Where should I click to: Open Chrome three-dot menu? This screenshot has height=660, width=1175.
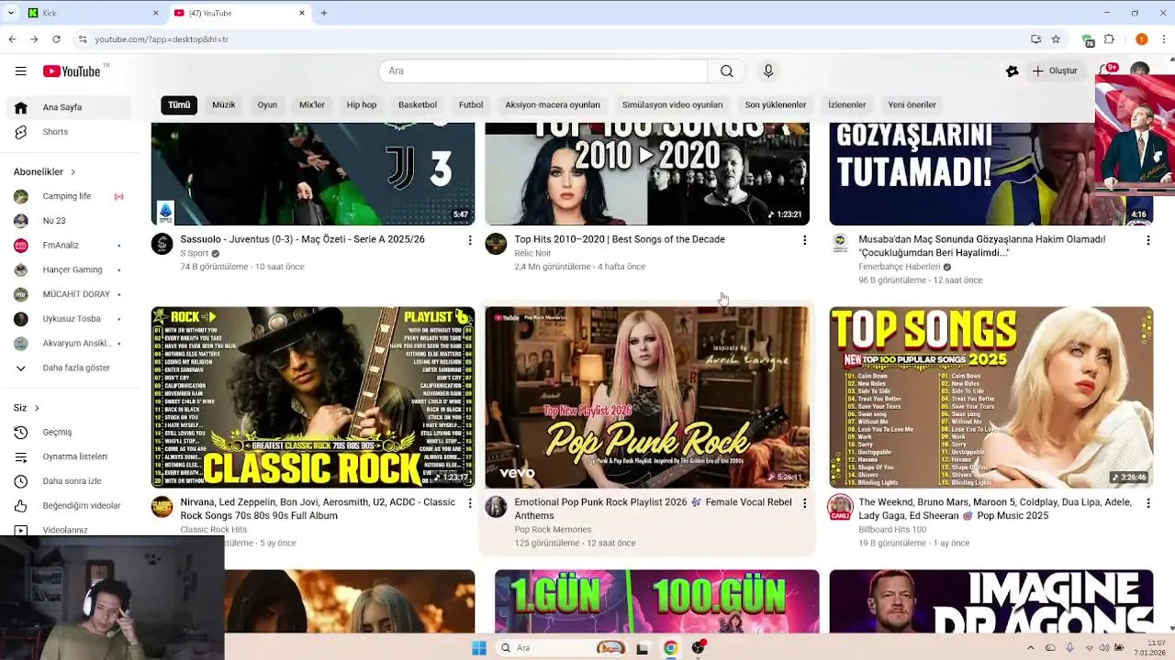point(1164,39)
